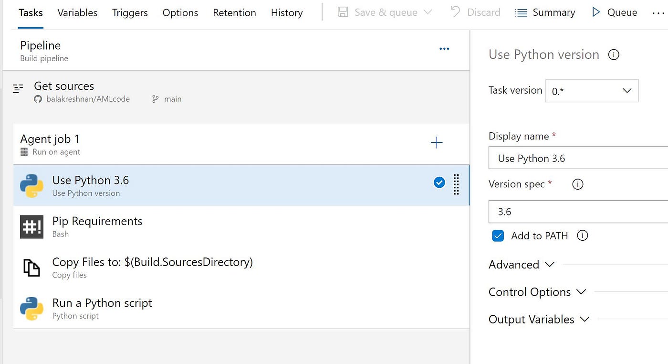Viewport: 668px width, 364px height.
Task: Open the History tab
Action: click(x=286, y=13)
